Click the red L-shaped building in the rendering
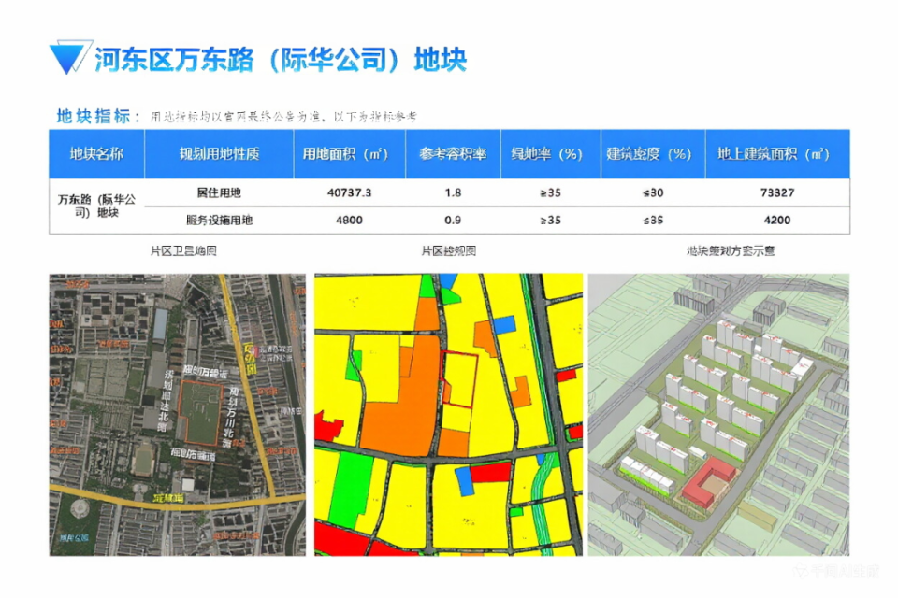 coord(709,483)
